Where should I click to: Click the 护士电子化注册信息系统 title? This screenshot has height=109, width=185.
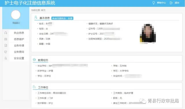(30, 3)
